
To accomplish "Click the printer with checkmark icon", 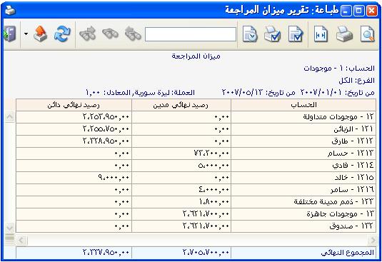I will [x=273, y=34].
